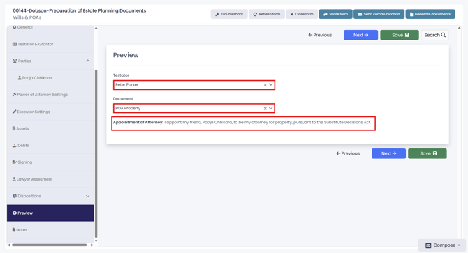The image size is (468, 253).
Task: Click the Generate documents file icon
Action: pyautogui.click(x=411, y=14)
